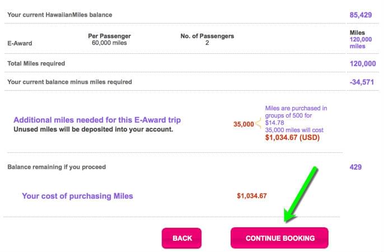Screen dimensions: 384x252
Task: Click the bracket icon beside 35,000
Action: [258, 123]
